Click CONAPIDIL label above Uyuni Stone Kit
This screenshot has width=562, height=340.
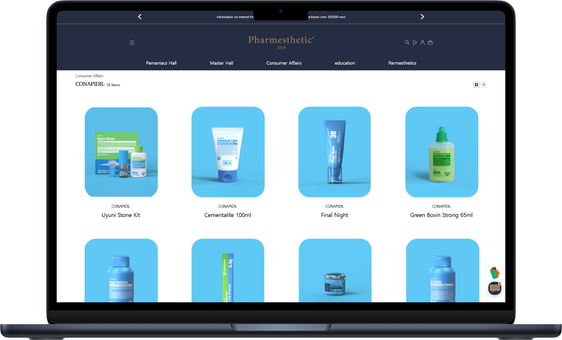click(121, 206)
